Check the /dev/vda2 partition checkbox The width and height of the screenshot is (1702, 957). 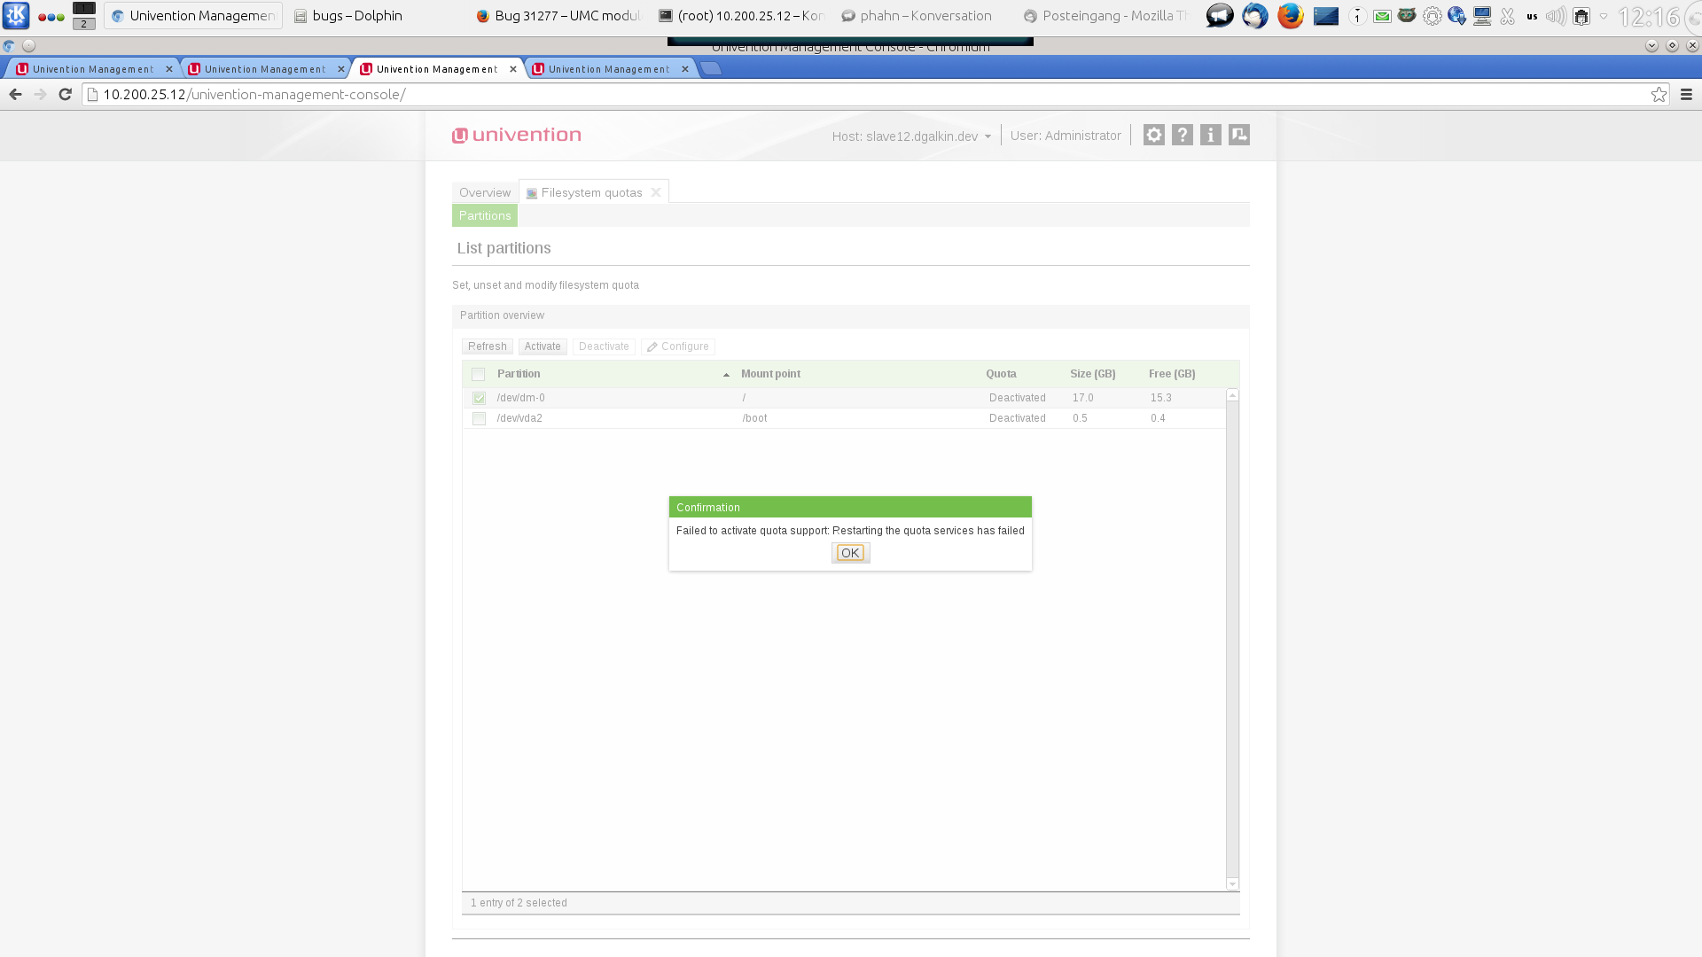point(479,418)
